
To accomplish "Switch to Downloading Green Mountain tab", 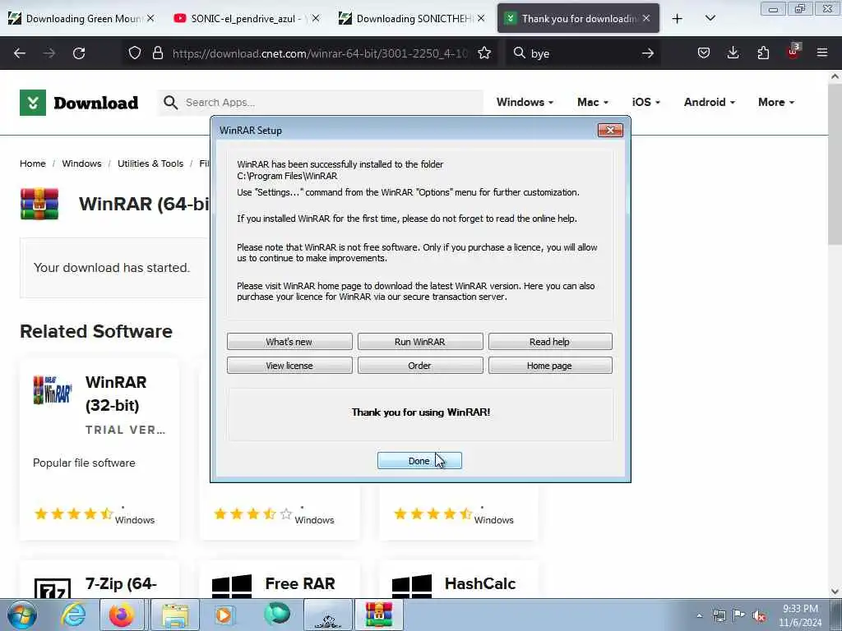I will [x=83, y=19].
